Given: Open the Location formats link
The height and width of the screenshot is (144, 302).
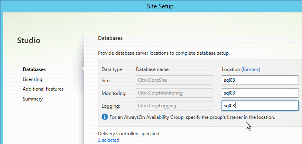Looking at the screenshot, I should point(251,69).
